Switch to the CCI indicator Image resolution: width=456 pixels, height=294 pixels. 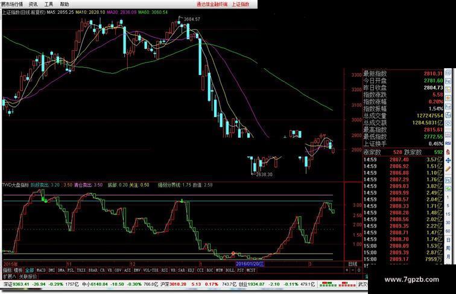(x=200, y=270)
